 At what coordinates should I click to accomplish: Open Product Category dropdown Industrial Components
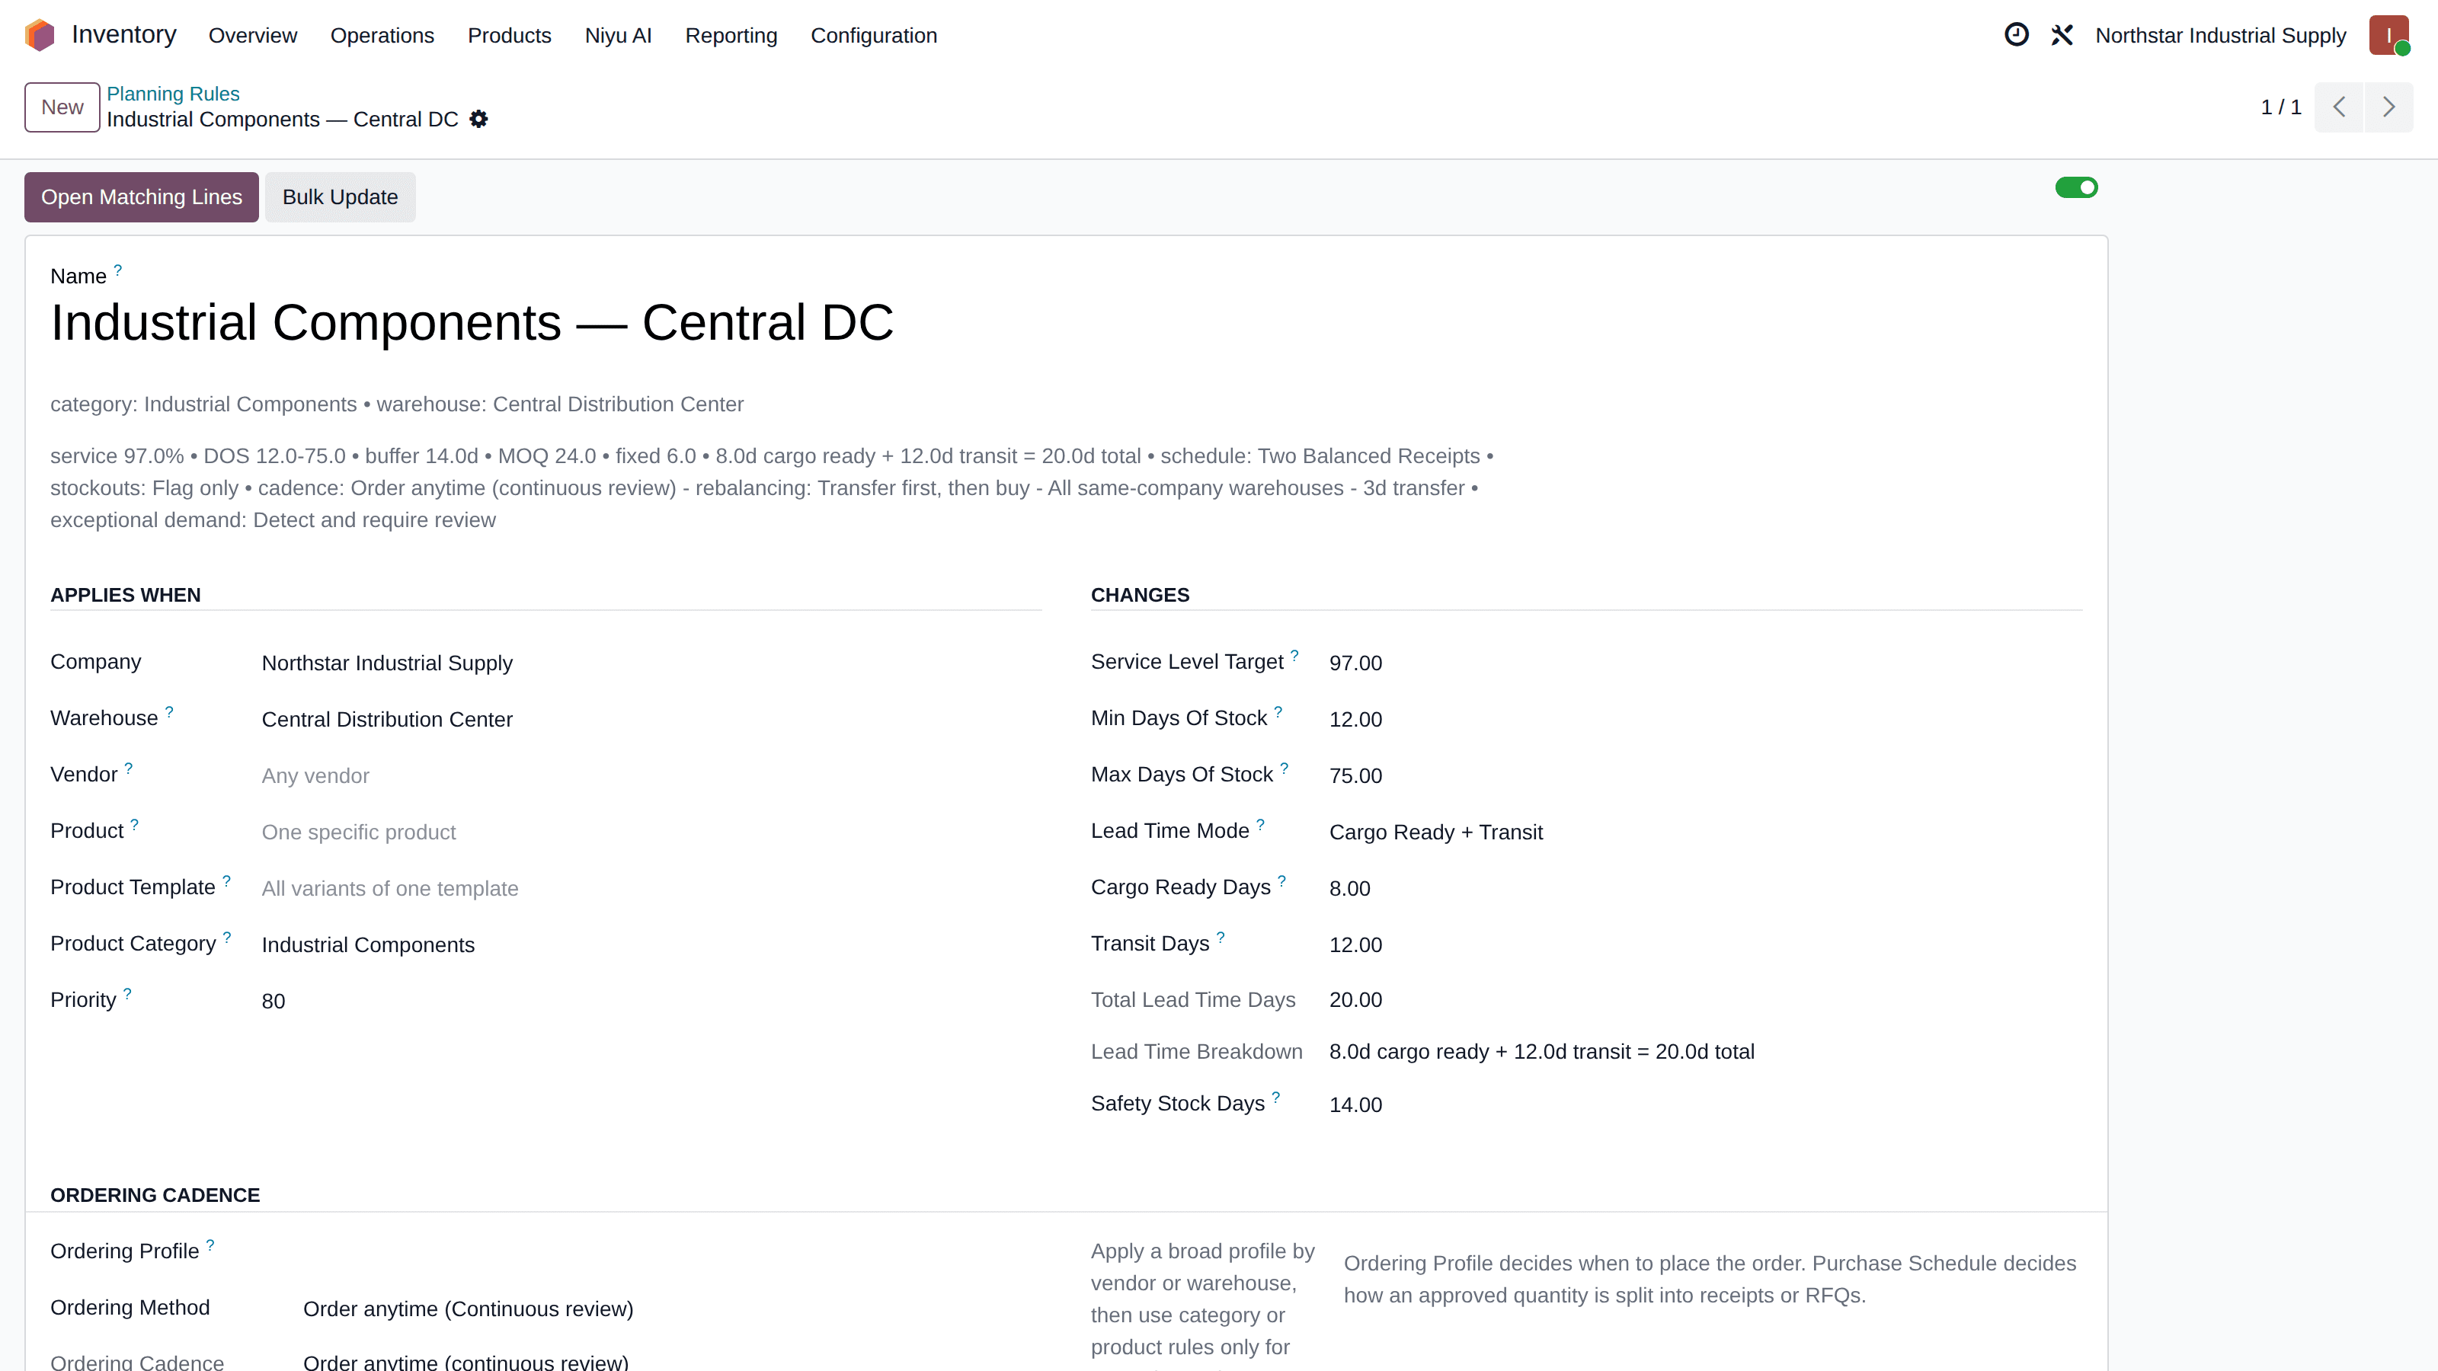tap(651, 944)
